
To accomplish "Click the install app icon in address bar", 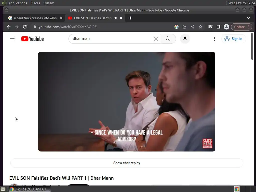I will [x=184, y=27].
